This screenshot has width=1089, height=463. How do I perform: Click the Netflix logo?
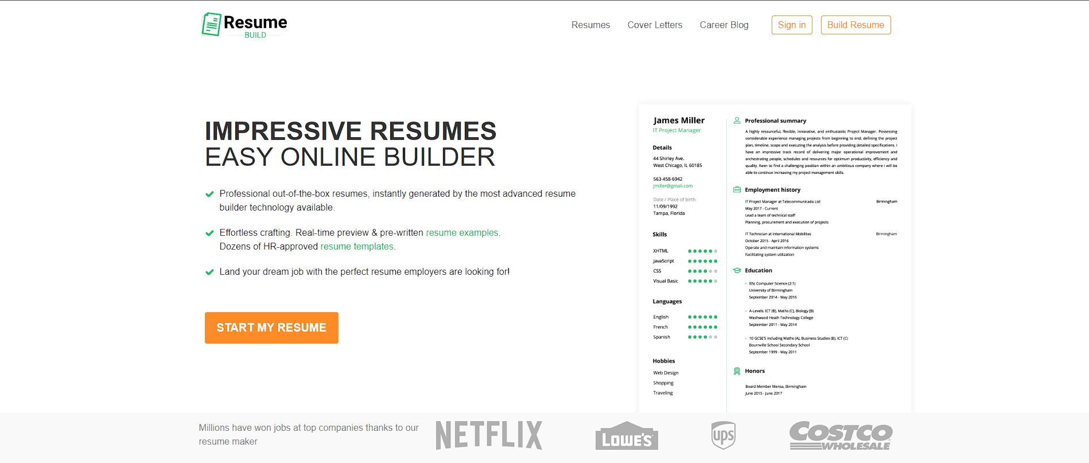coord(489,435)
